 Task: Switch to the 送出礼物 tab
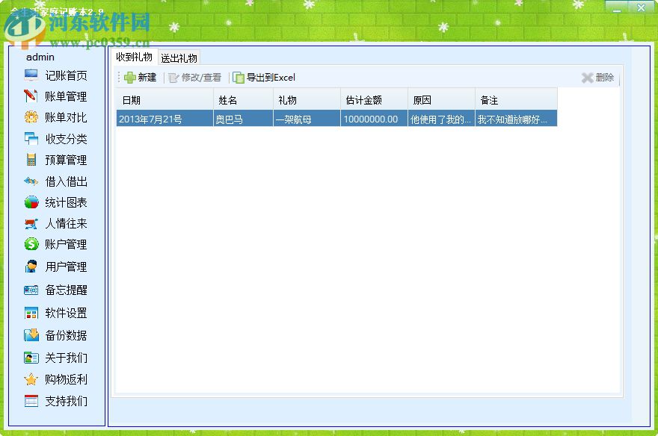(x=180, y=56)
